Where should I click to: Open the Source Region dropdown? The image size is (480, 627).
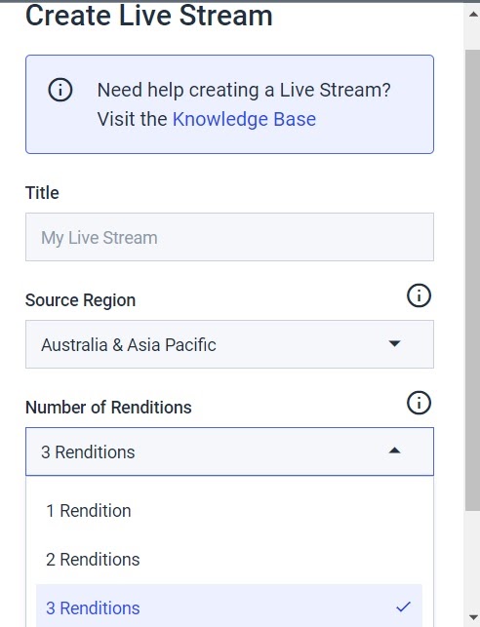pyautogui.click(x=229, y=344)
